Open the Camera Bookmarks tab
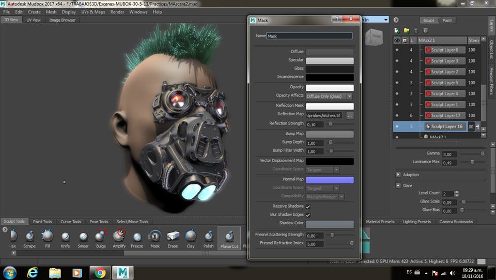496x280 pixels. pyautogui.click(x=456, y=222)
